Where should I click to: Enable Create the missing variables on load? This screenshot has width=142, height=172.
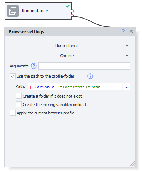[x=19, y=104]
